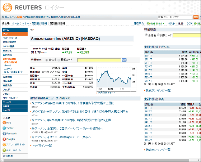Focus the yellow field in right 株価検索 panel
This screenshot has height=162, width=201.
(x=187, y=35)
